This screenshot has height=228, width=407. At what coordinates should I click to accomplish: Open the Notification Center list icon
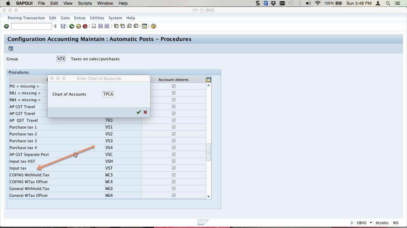(x=397, y=3)
